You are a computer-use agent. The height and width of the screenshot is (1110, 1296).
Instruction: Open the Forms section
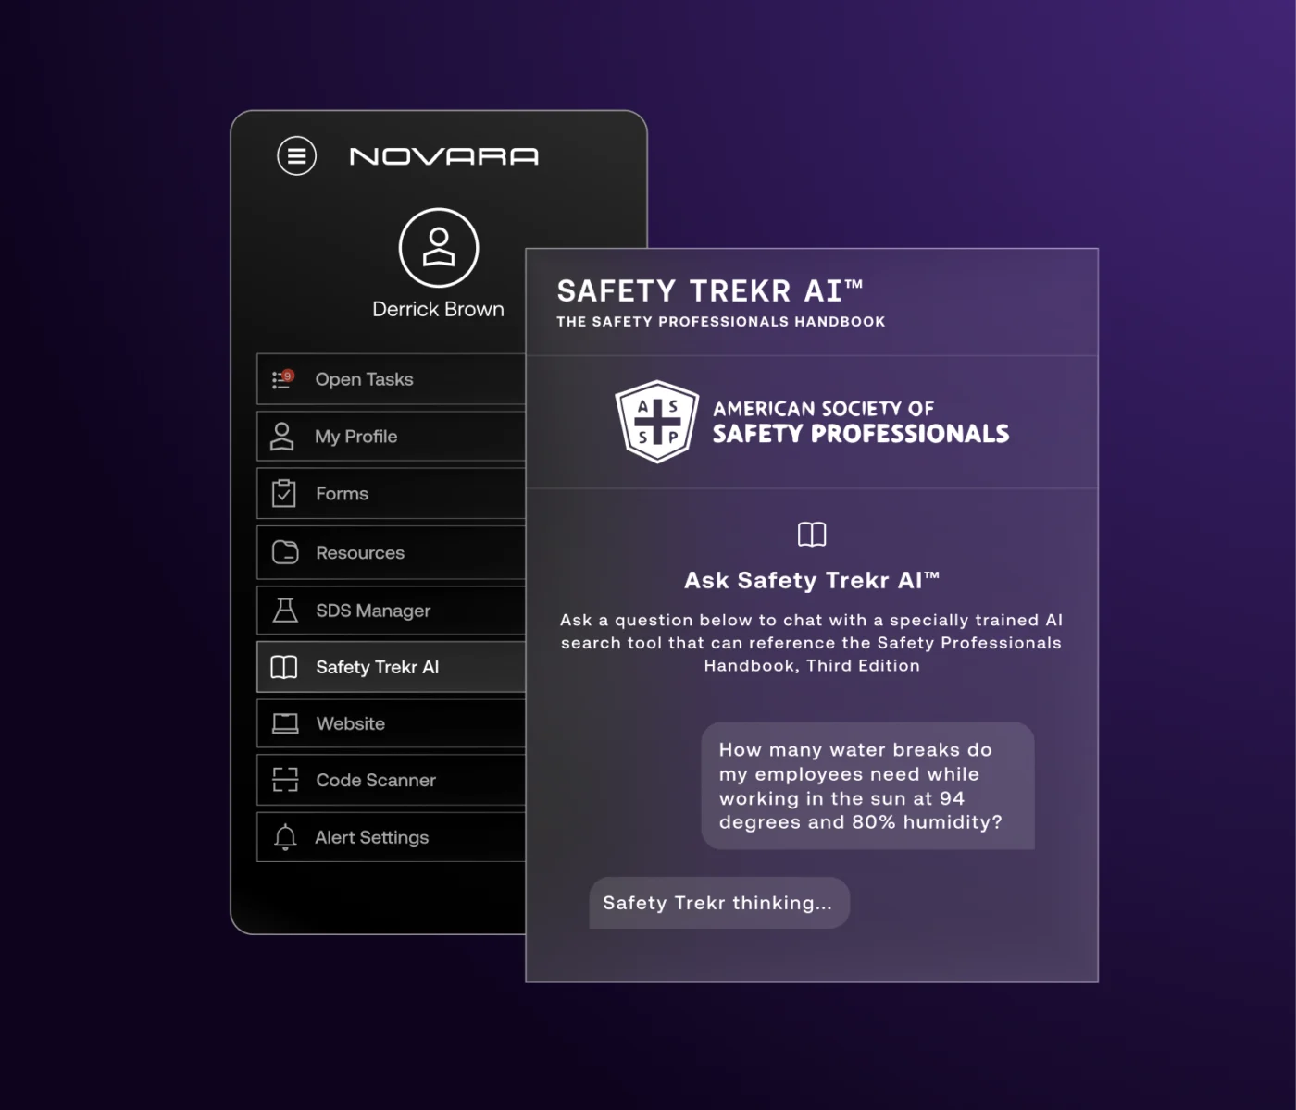pos(391,493)
